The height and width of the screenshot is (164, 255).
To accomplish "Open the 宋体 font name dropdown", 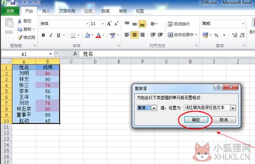I will click(87, 24).
